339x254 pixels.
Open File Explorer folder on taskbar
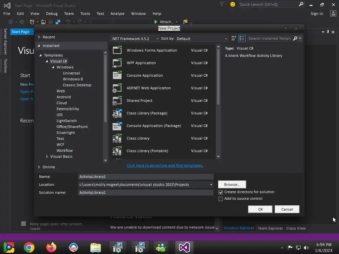[x=96, y=247]
